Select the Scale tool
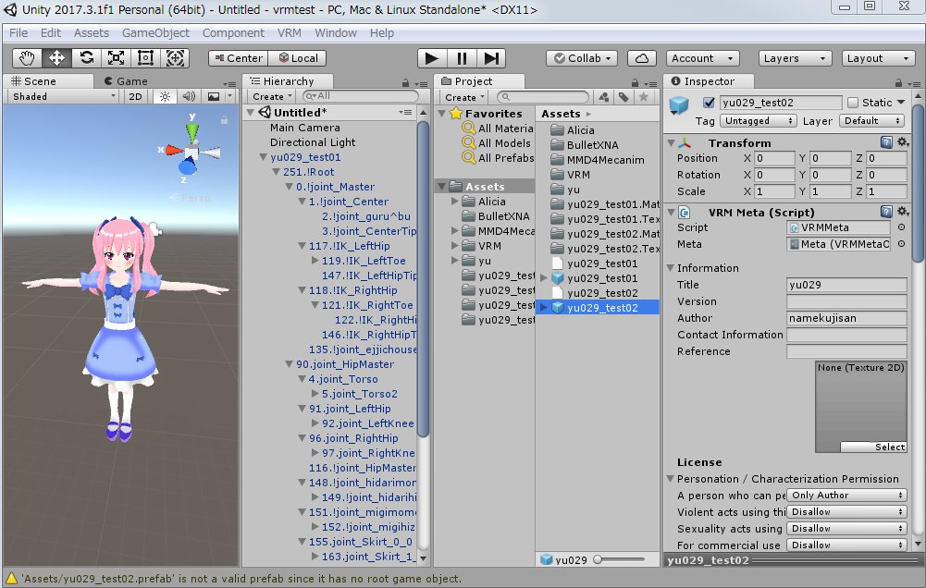 116,58
